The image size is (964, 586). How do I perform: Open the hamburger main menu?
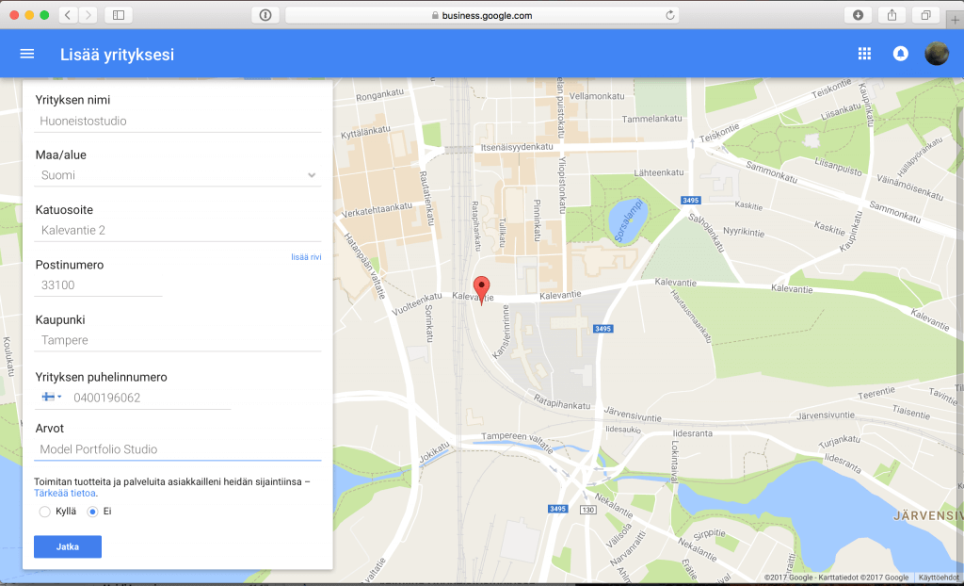click(x=26, y=55)
